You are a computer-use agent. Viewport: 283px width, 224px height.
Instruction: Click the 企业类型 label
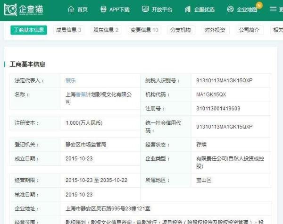pos(158,159)
